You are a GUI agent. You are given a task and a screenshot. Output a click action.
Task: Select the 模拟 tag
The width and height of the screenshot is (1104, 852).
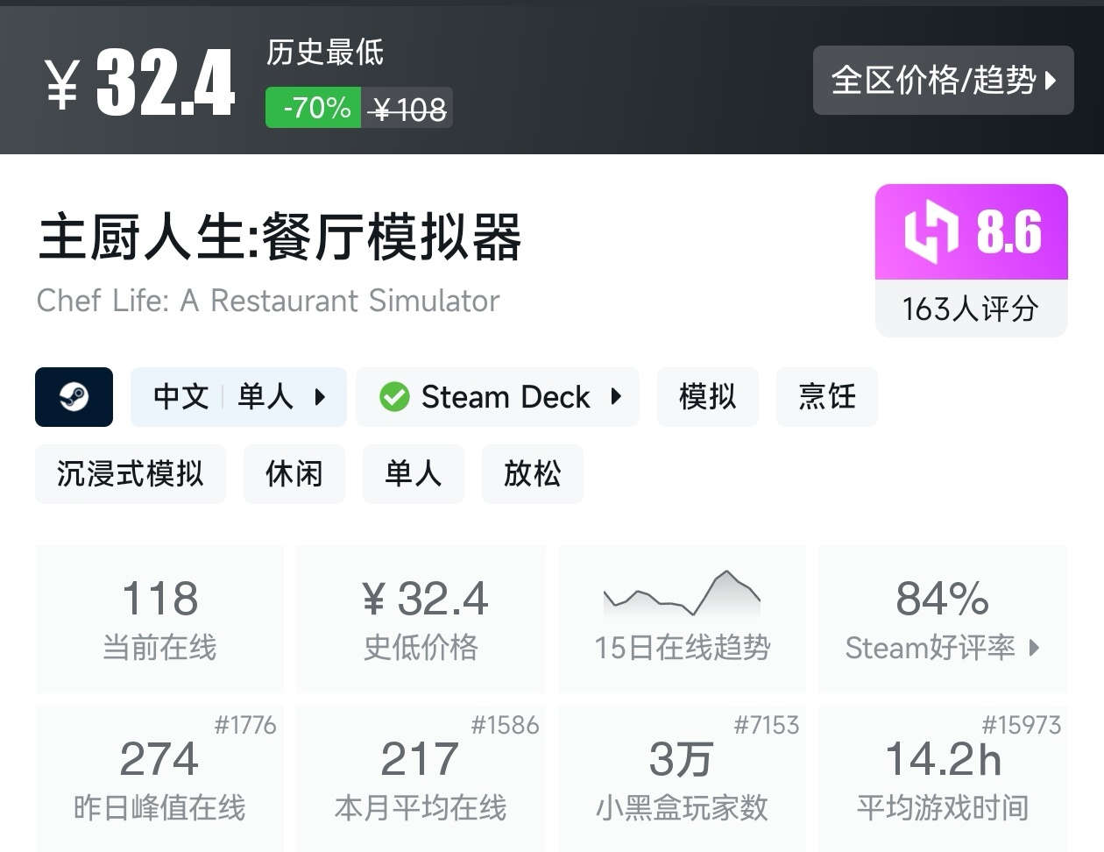(x=707, y=397)
